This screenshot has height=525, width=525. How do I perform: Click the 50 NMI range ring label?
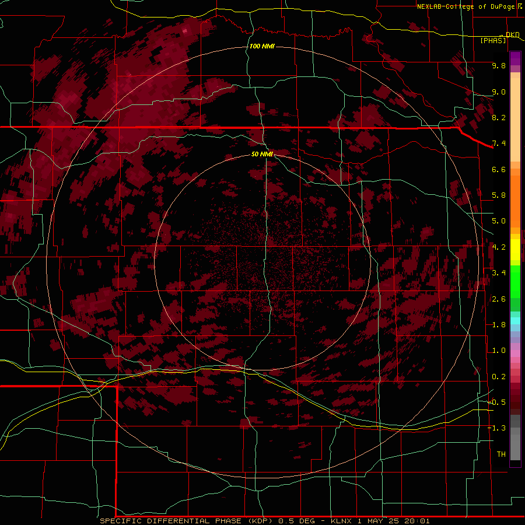262,154
